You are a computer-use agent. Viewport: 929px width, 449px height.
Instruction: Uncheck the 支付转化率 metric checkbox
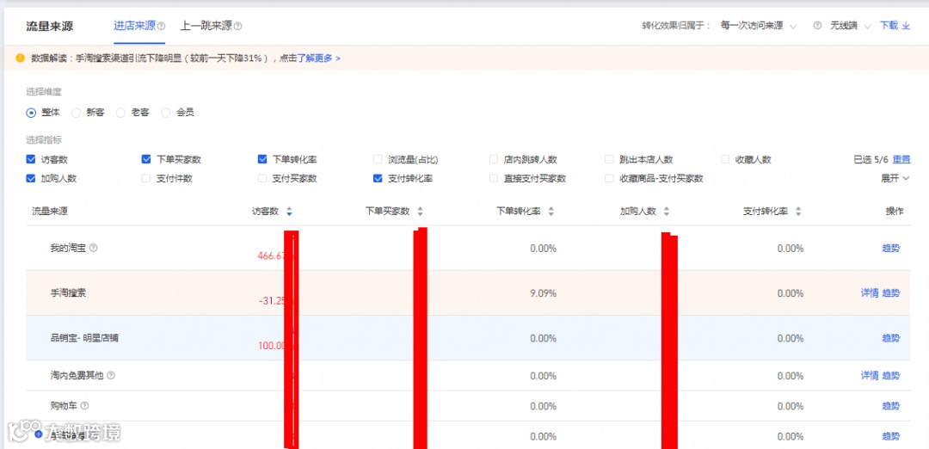pyautogui.click(x=378, y=178)
